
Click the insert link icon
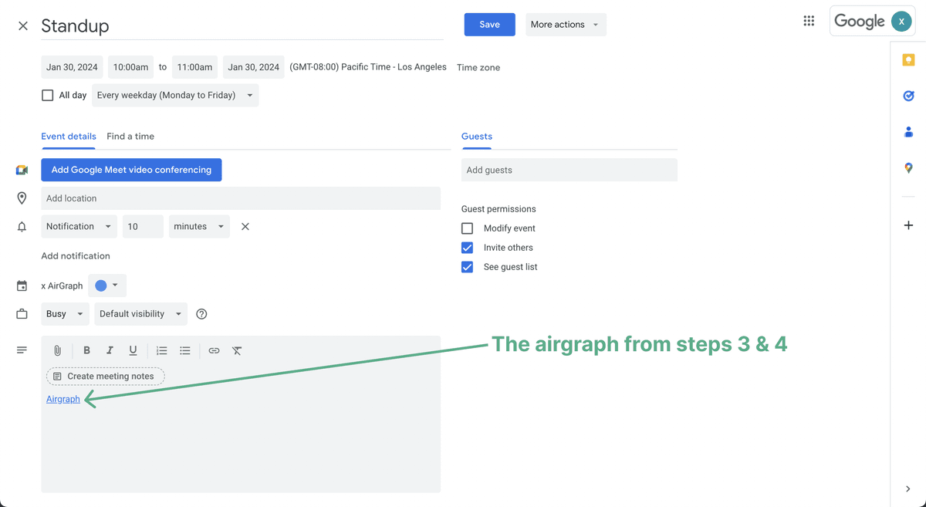(x=214, y=350)
